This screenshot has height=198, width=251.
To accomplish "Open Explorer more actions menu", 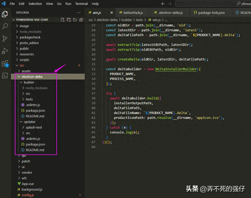I will [x=79, y=13].
